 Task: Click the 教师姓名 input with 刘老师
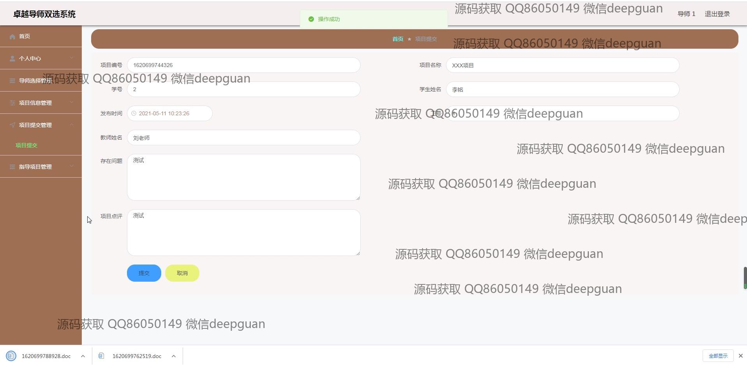click(244, 138)
